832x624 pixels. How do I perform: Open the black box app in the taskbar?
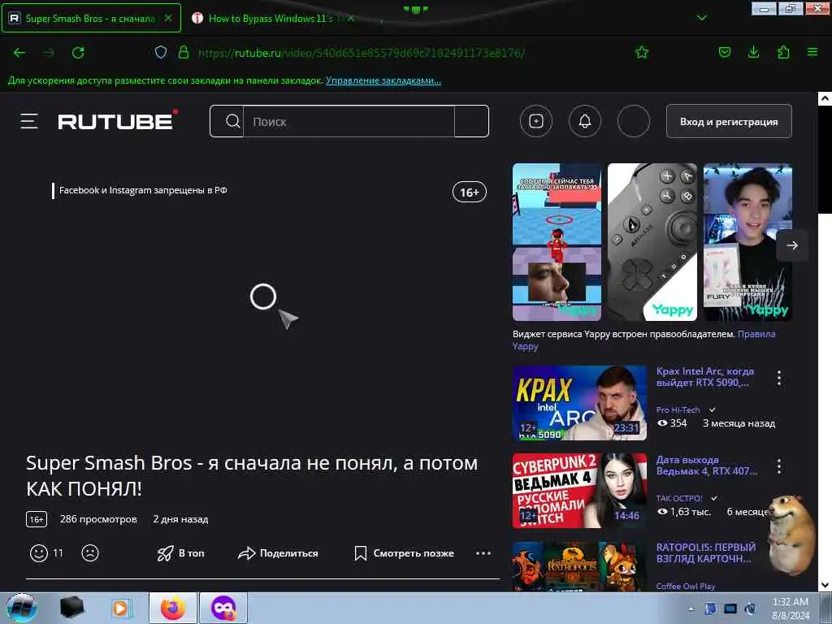coord(72,608)
